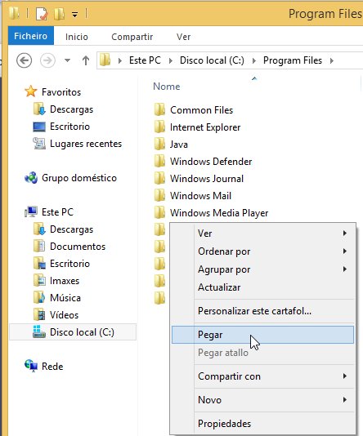
Task: Select Rede in the navigation pane
Action: pos(52,367)
